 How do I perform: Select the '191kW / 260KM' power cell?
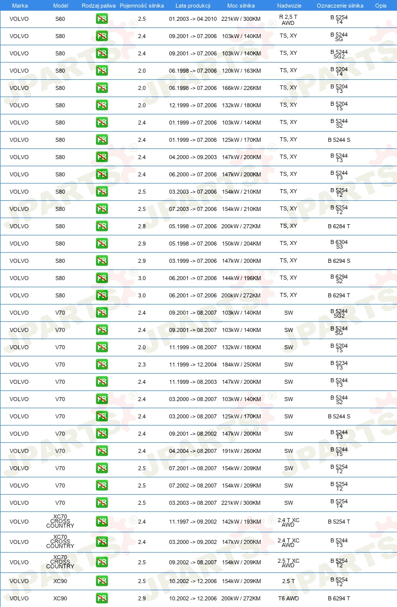(x=241, y=451)
